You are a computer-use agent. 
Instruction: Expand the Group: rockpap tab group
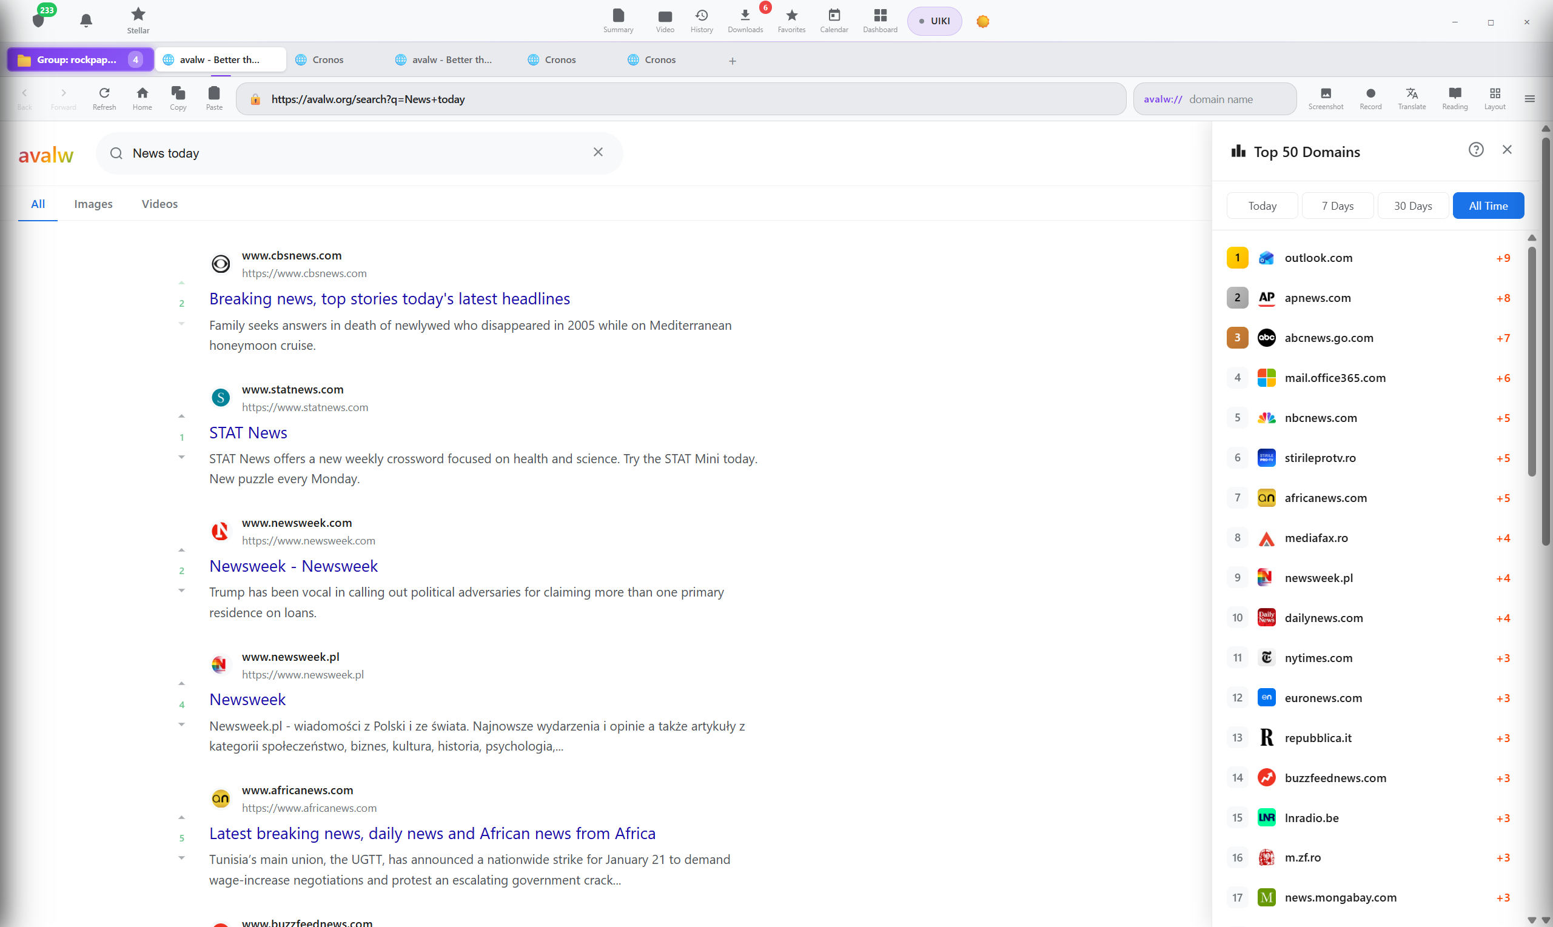point(79,59)
